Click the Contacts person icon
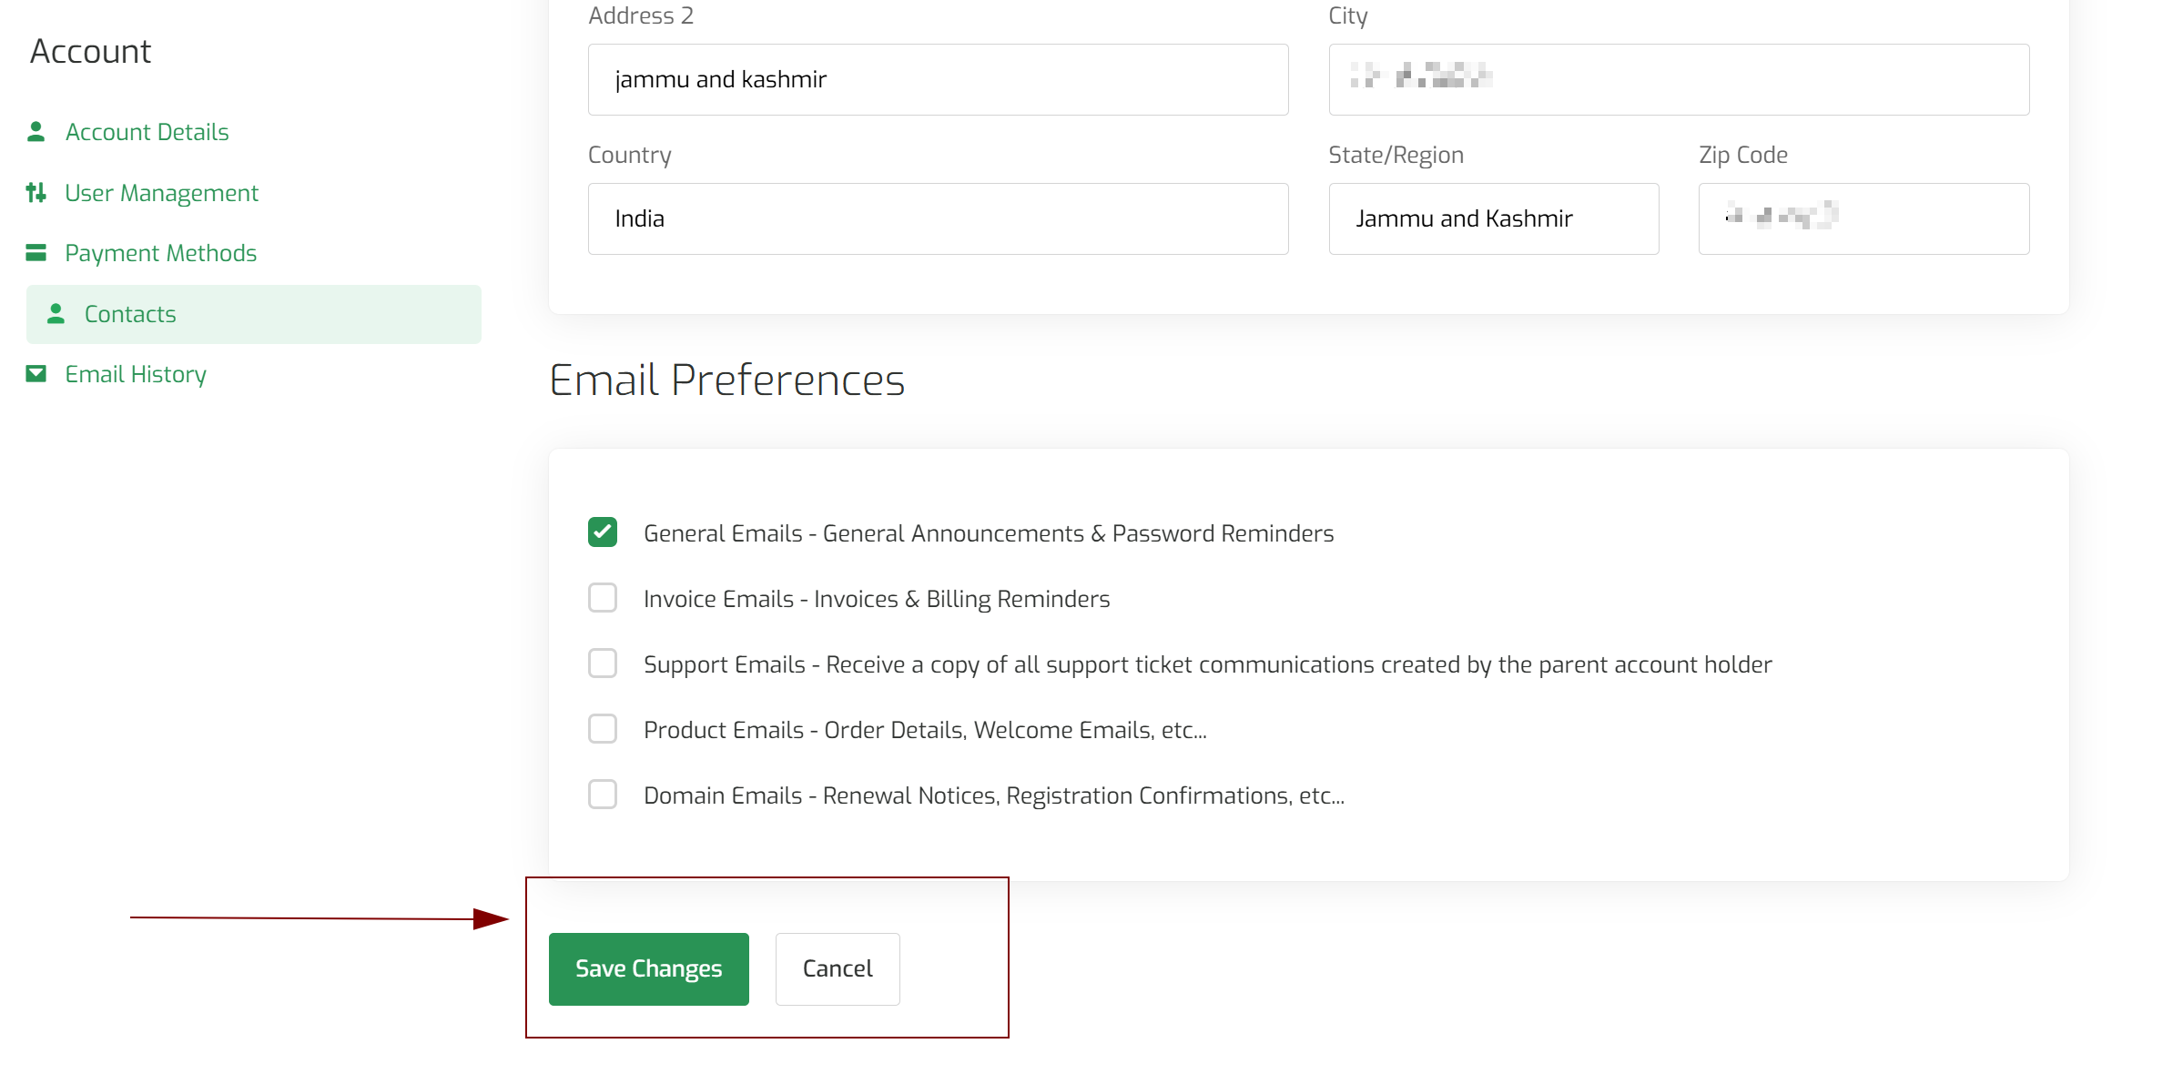The image size is (2183, 1074). coord(56,314)
